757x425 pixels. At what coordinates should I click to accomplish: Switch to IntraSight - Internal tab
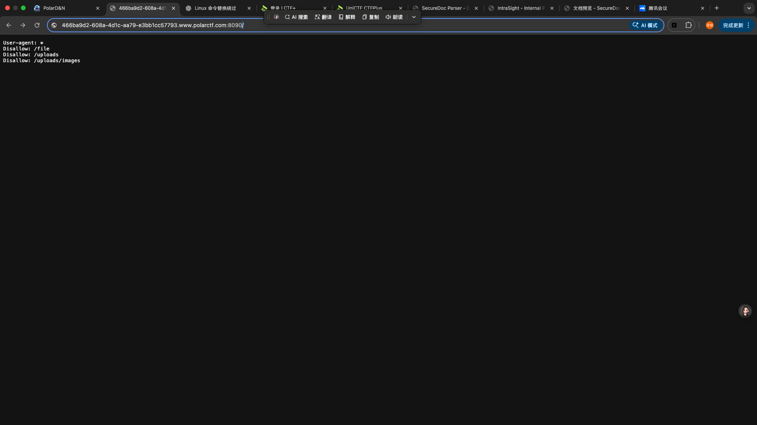tap(521, 8)
